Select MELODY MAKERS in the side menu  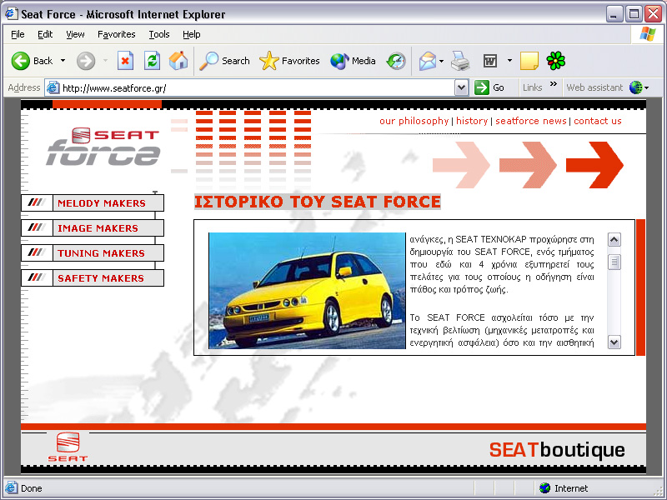tap(93, 202)
